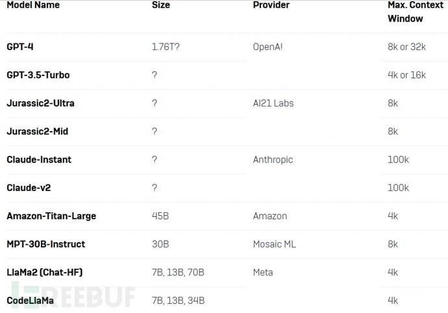Click the Provider column header
The image size is (448, 313).
coord(271,5)
